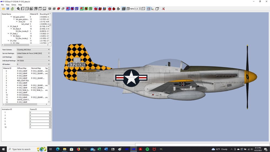Click green cube with solid red fill icon
Image resolution: width=270 pixels, height=152 pixels.
tap(86, 9)
